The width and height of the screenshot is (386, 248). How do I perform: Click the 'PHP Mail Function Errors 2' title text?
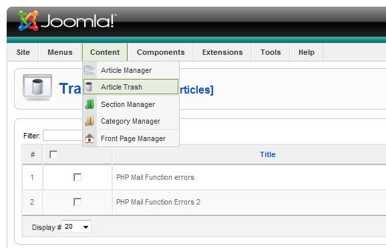tap(158, 202)
